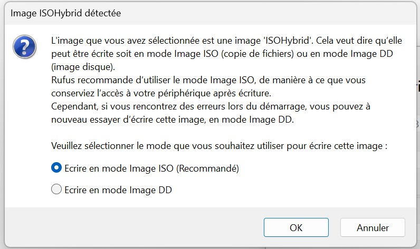Confirm the dialog with the OK button

tap(296, 227)
